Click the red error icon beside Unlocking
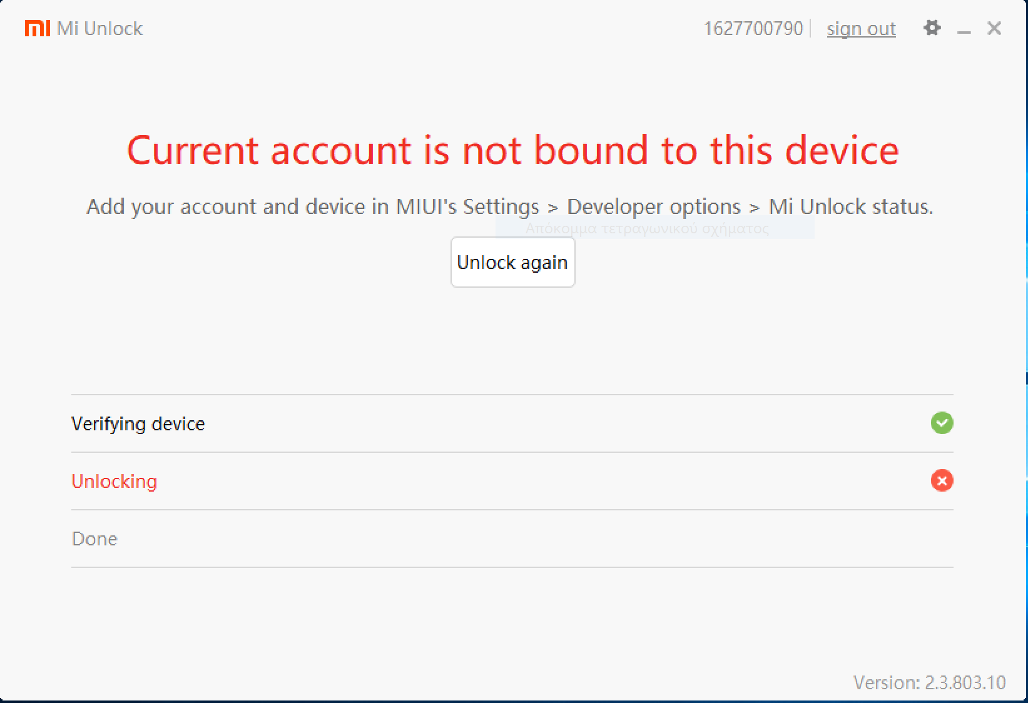 942,481
